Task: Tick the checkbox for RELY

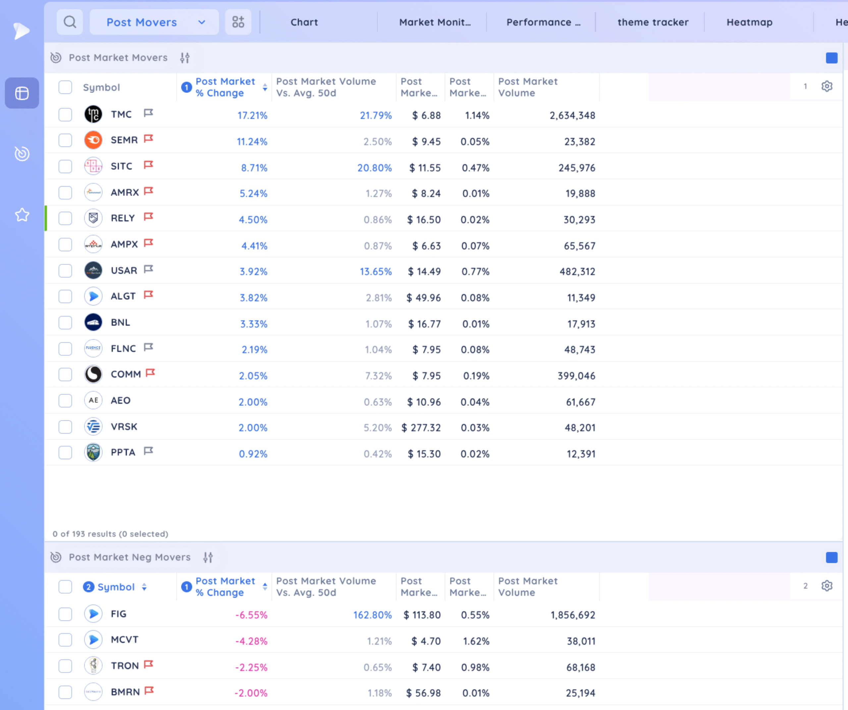Action: 65,218
